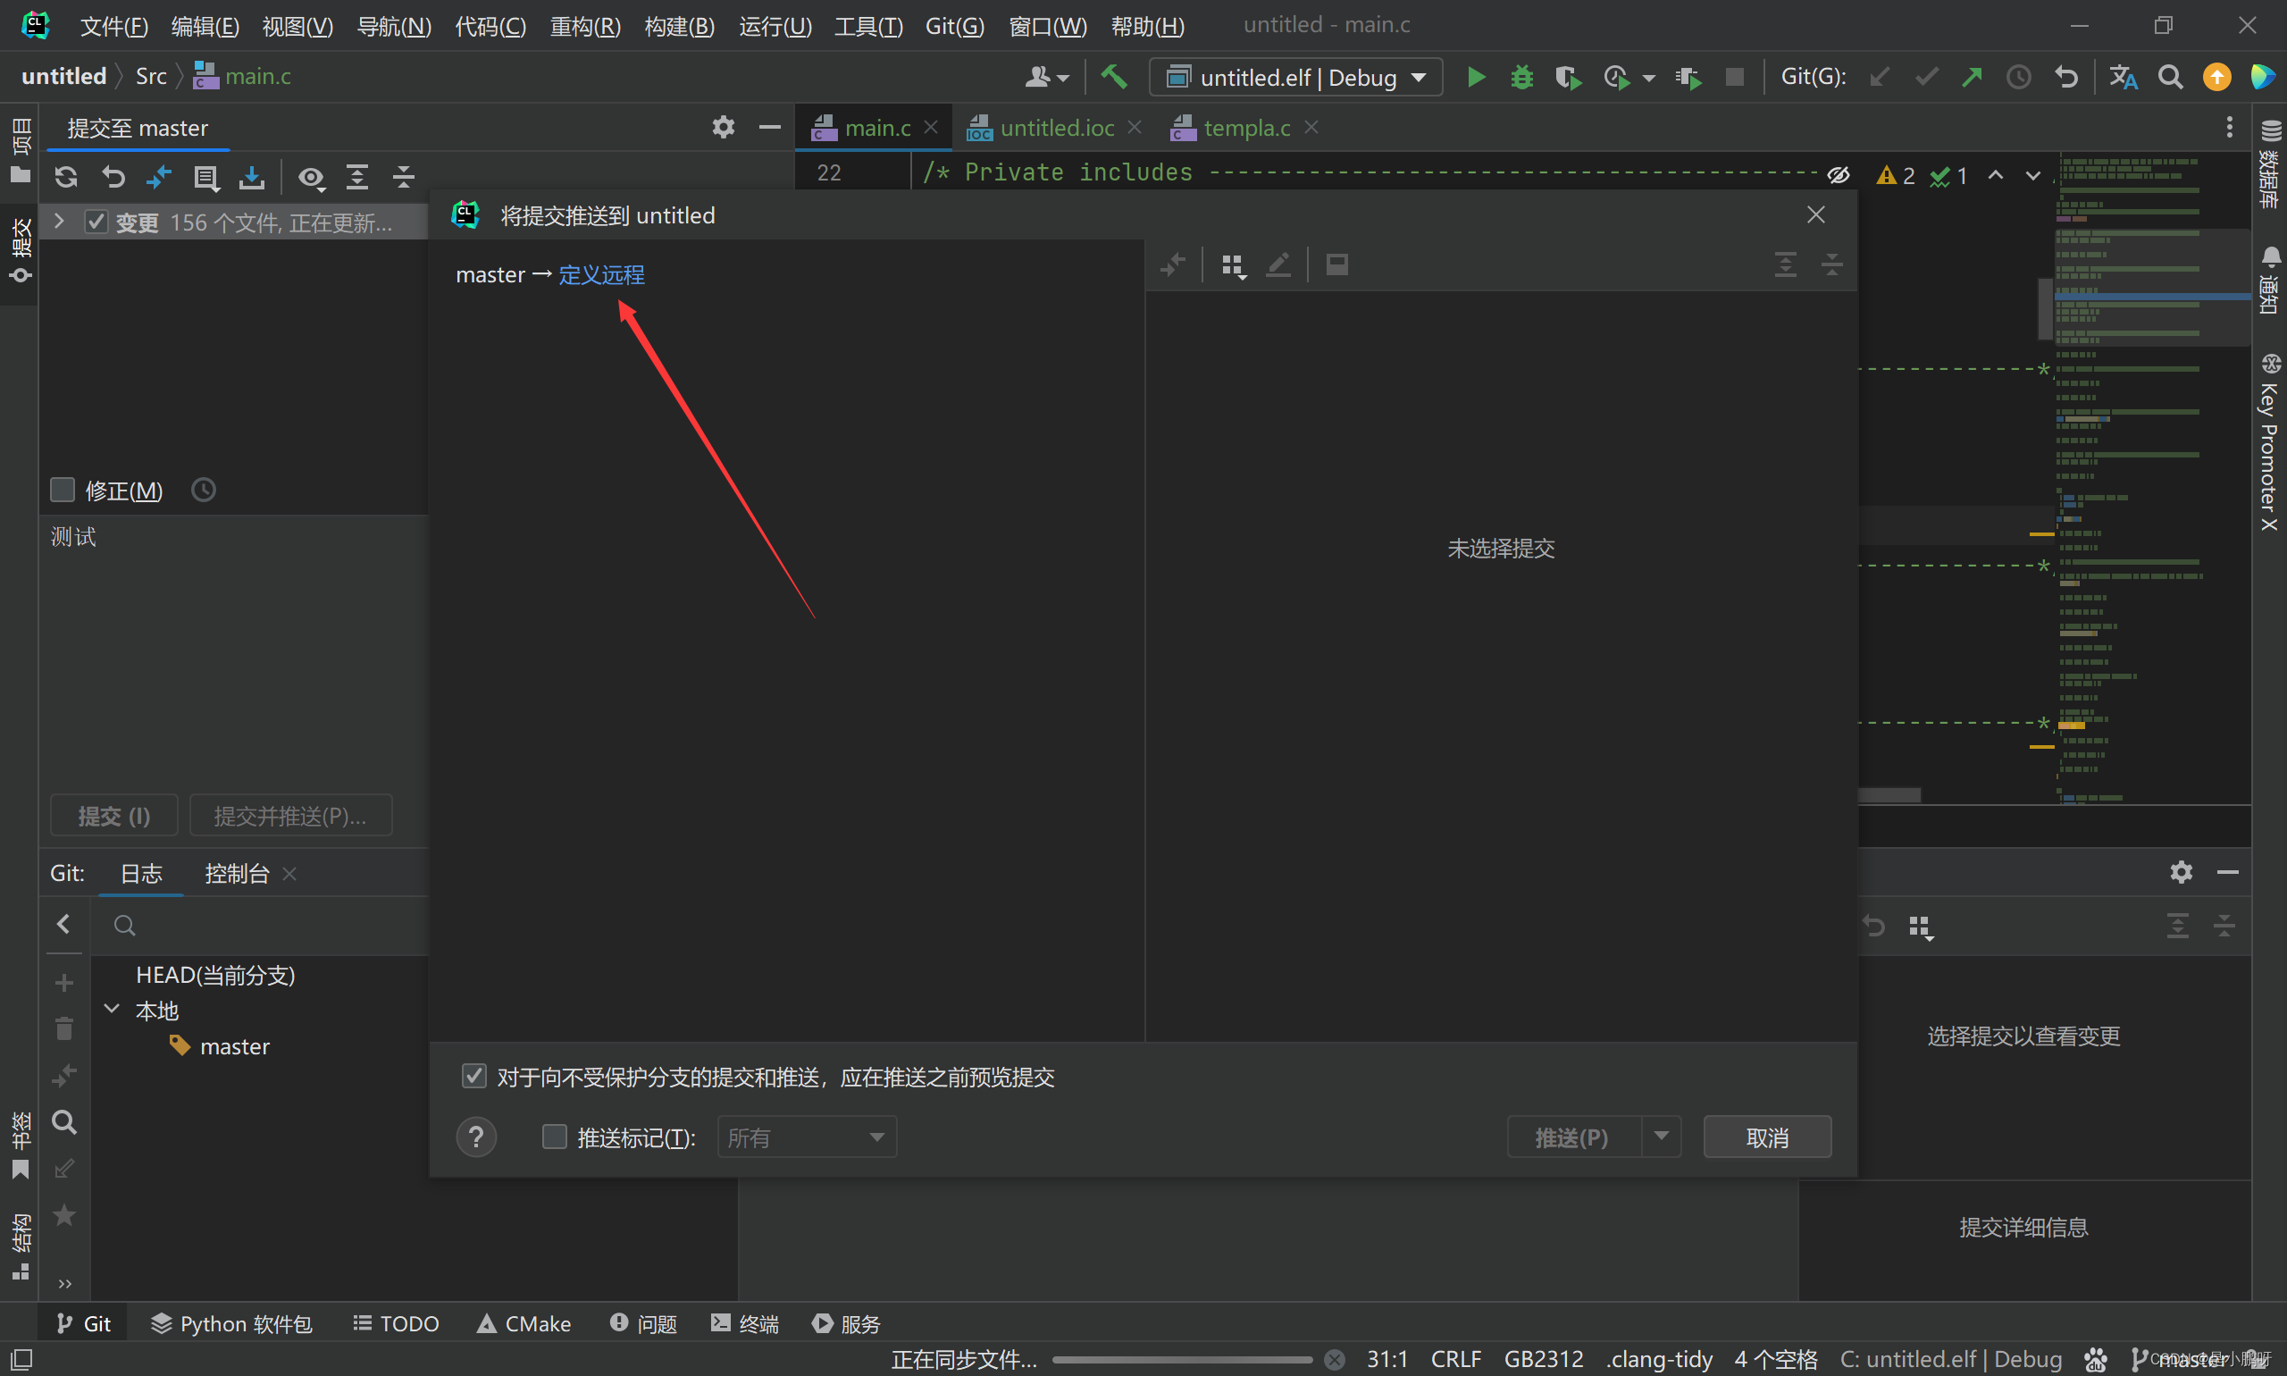Uncheck the preview commits before push option
The image size is (2287, 1376).
pyautogui.click(x=473, y=1076)
